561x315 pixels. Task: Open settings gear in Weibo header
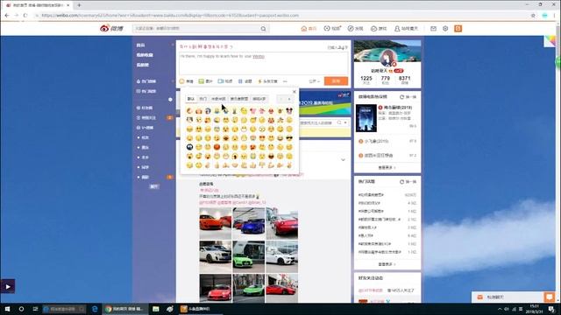pos(445,29)
